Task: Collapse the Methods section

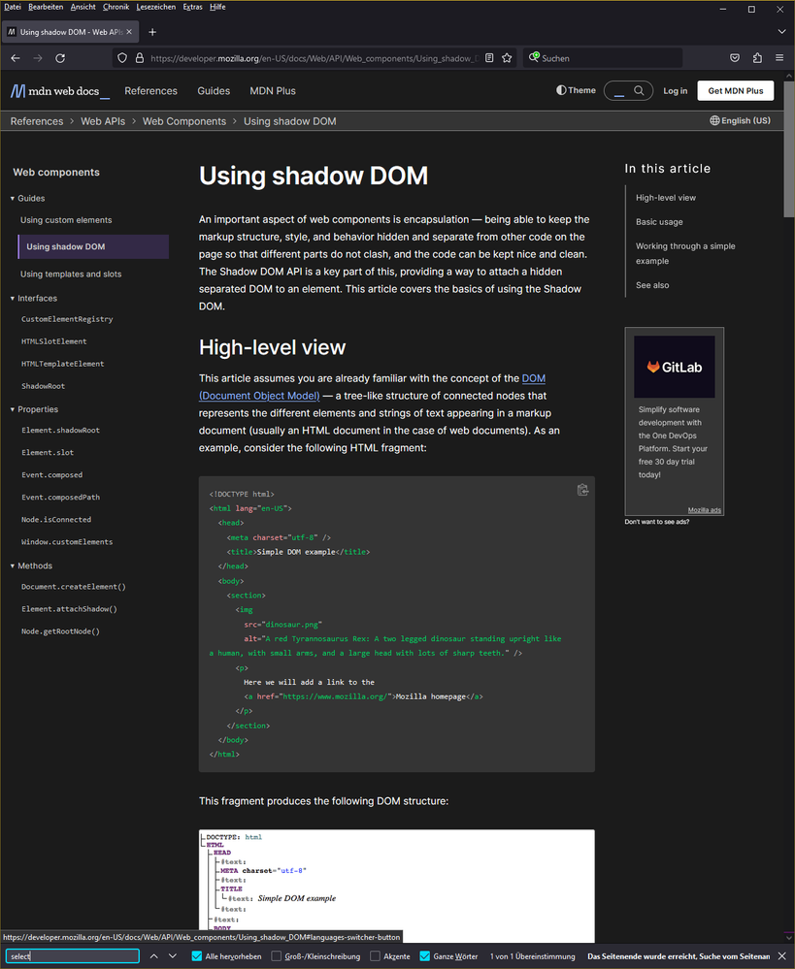Action: 32,566
